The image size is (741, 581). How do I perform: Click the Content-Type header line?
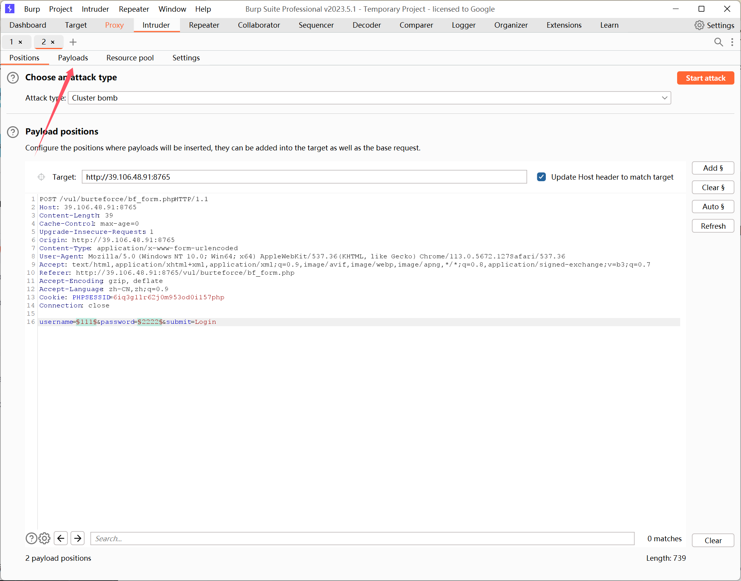(138, 248)
